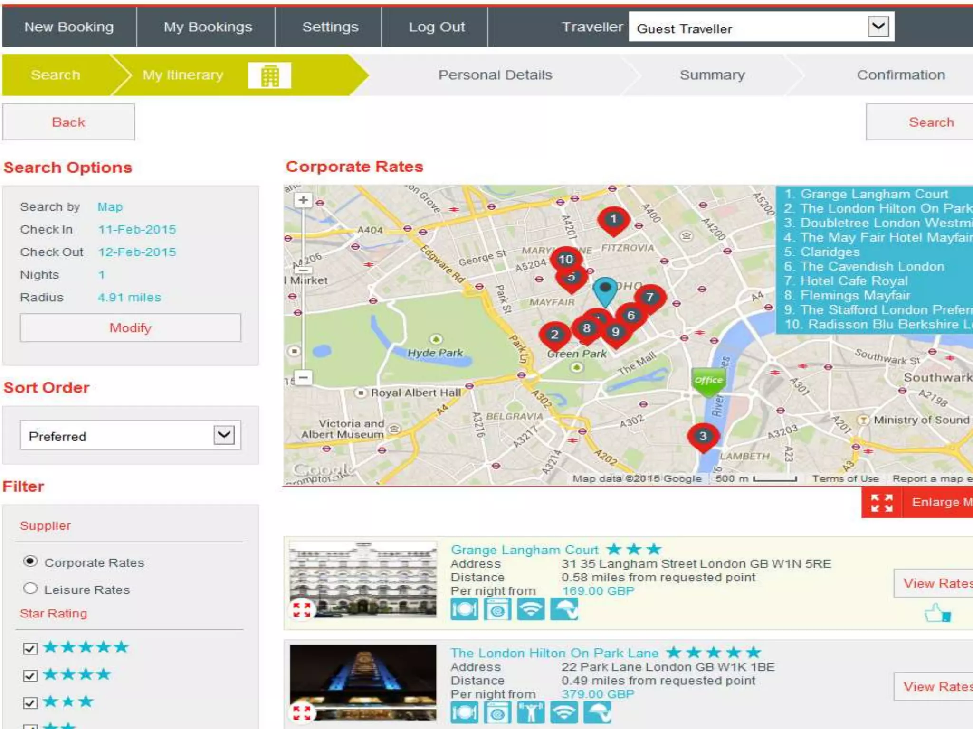973x729 pixels.
Task: Open Settings in the top menu
Action: (x=330, y=27)
